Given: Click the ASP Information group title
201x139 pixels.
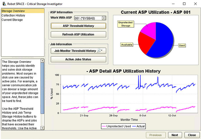Looking at the screenshot, I should coord(61,12).
